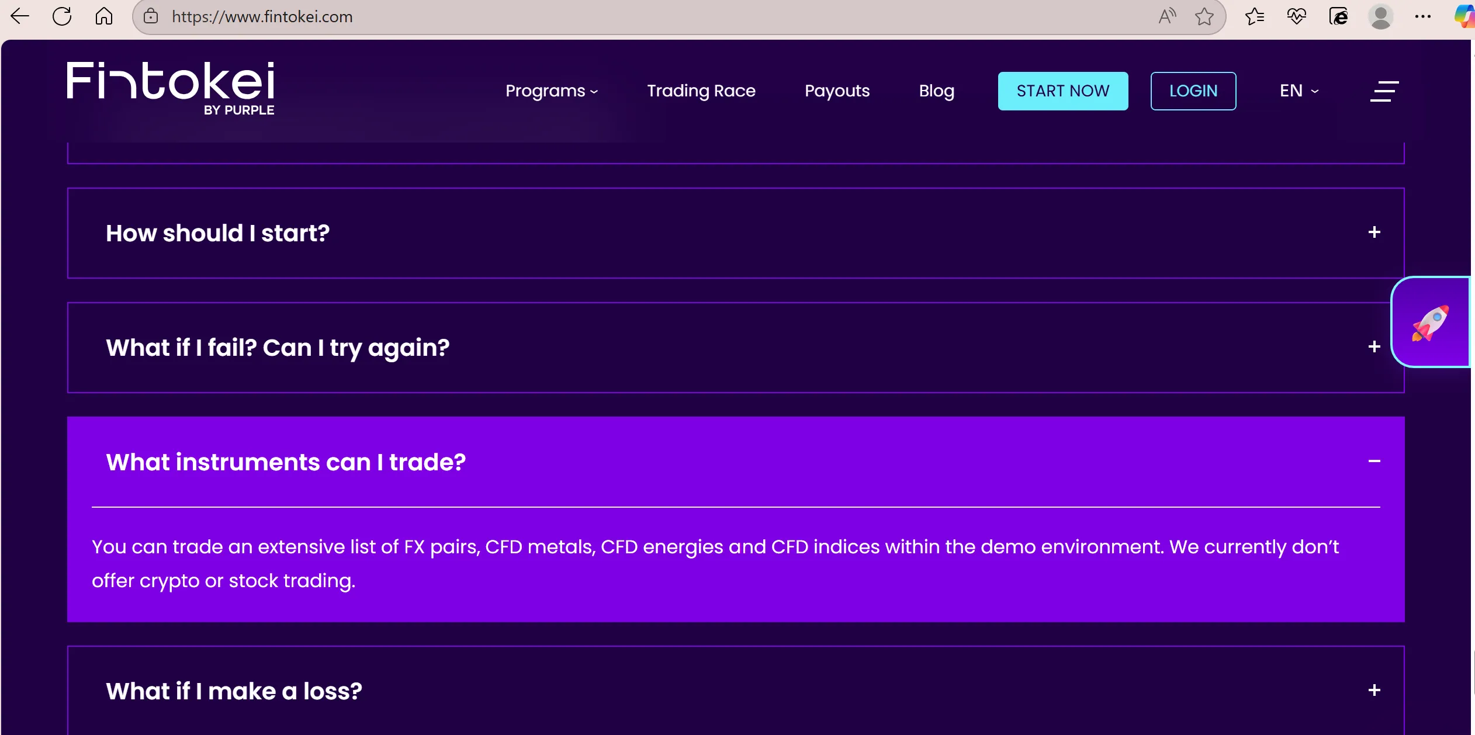Image resolution: width=1475 pixels, height=735 pixels.
Task: Add this page to favorites with the star icon
Action: (1204, 16)
